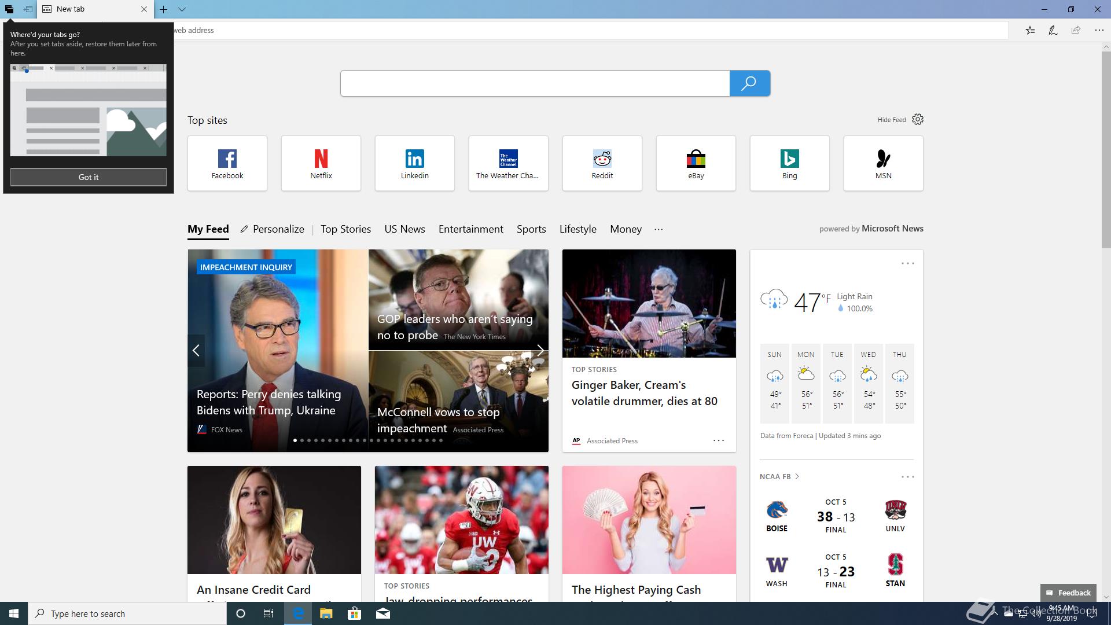
Task: Open page settings gear icon
Action: pyautogui.click(x=918, y=119)
